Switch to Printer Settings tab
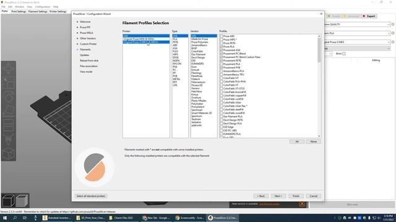The height and width of the screenshot is (222, 396). (58, 12)
